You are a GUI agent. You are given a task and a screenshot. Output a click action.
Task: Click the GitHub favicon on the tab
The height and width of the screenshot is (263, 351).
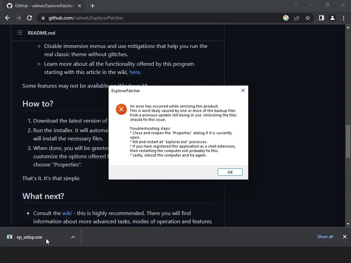pyautogui.click(x=9, y=6)
